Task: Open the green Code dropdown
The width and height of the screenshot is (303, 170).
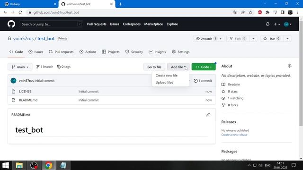Action: coord(204,67)
